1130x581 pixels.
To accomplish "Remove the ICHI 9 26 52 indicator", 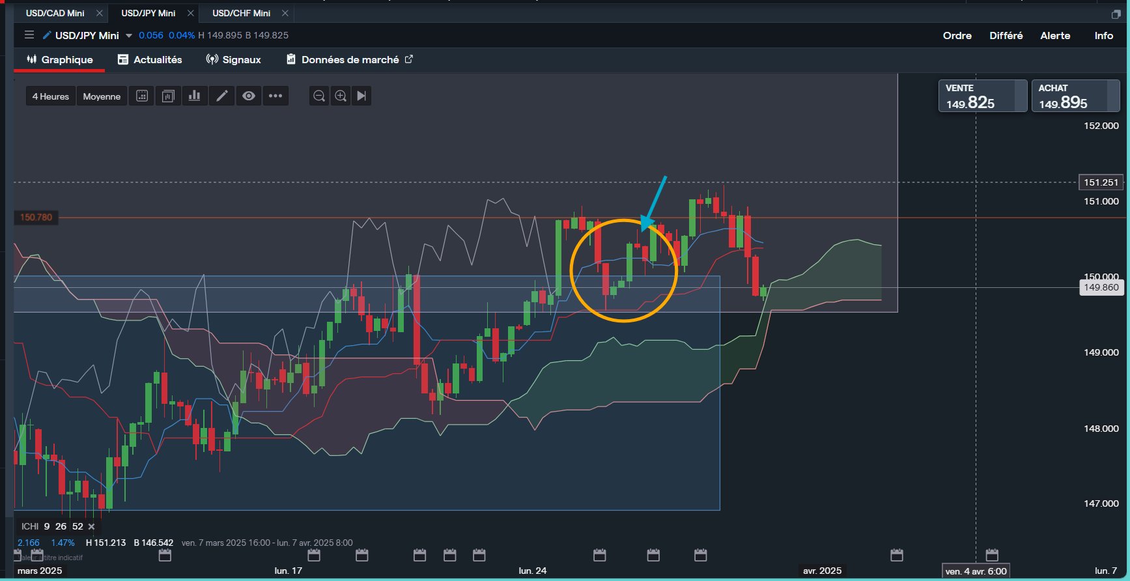I will 92,526.
